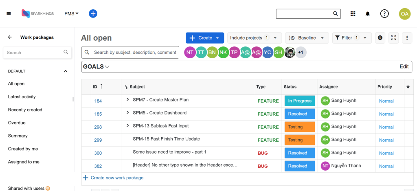This screenshot has width=417, height=191.
Task: Click the orange Testing status of SPM-15
Action: [x=299, y=140]
